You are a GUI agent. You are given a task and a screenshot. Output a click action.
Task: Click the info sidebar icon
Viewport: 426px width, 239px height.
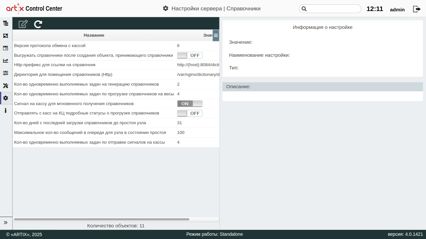tap(6, 111)
